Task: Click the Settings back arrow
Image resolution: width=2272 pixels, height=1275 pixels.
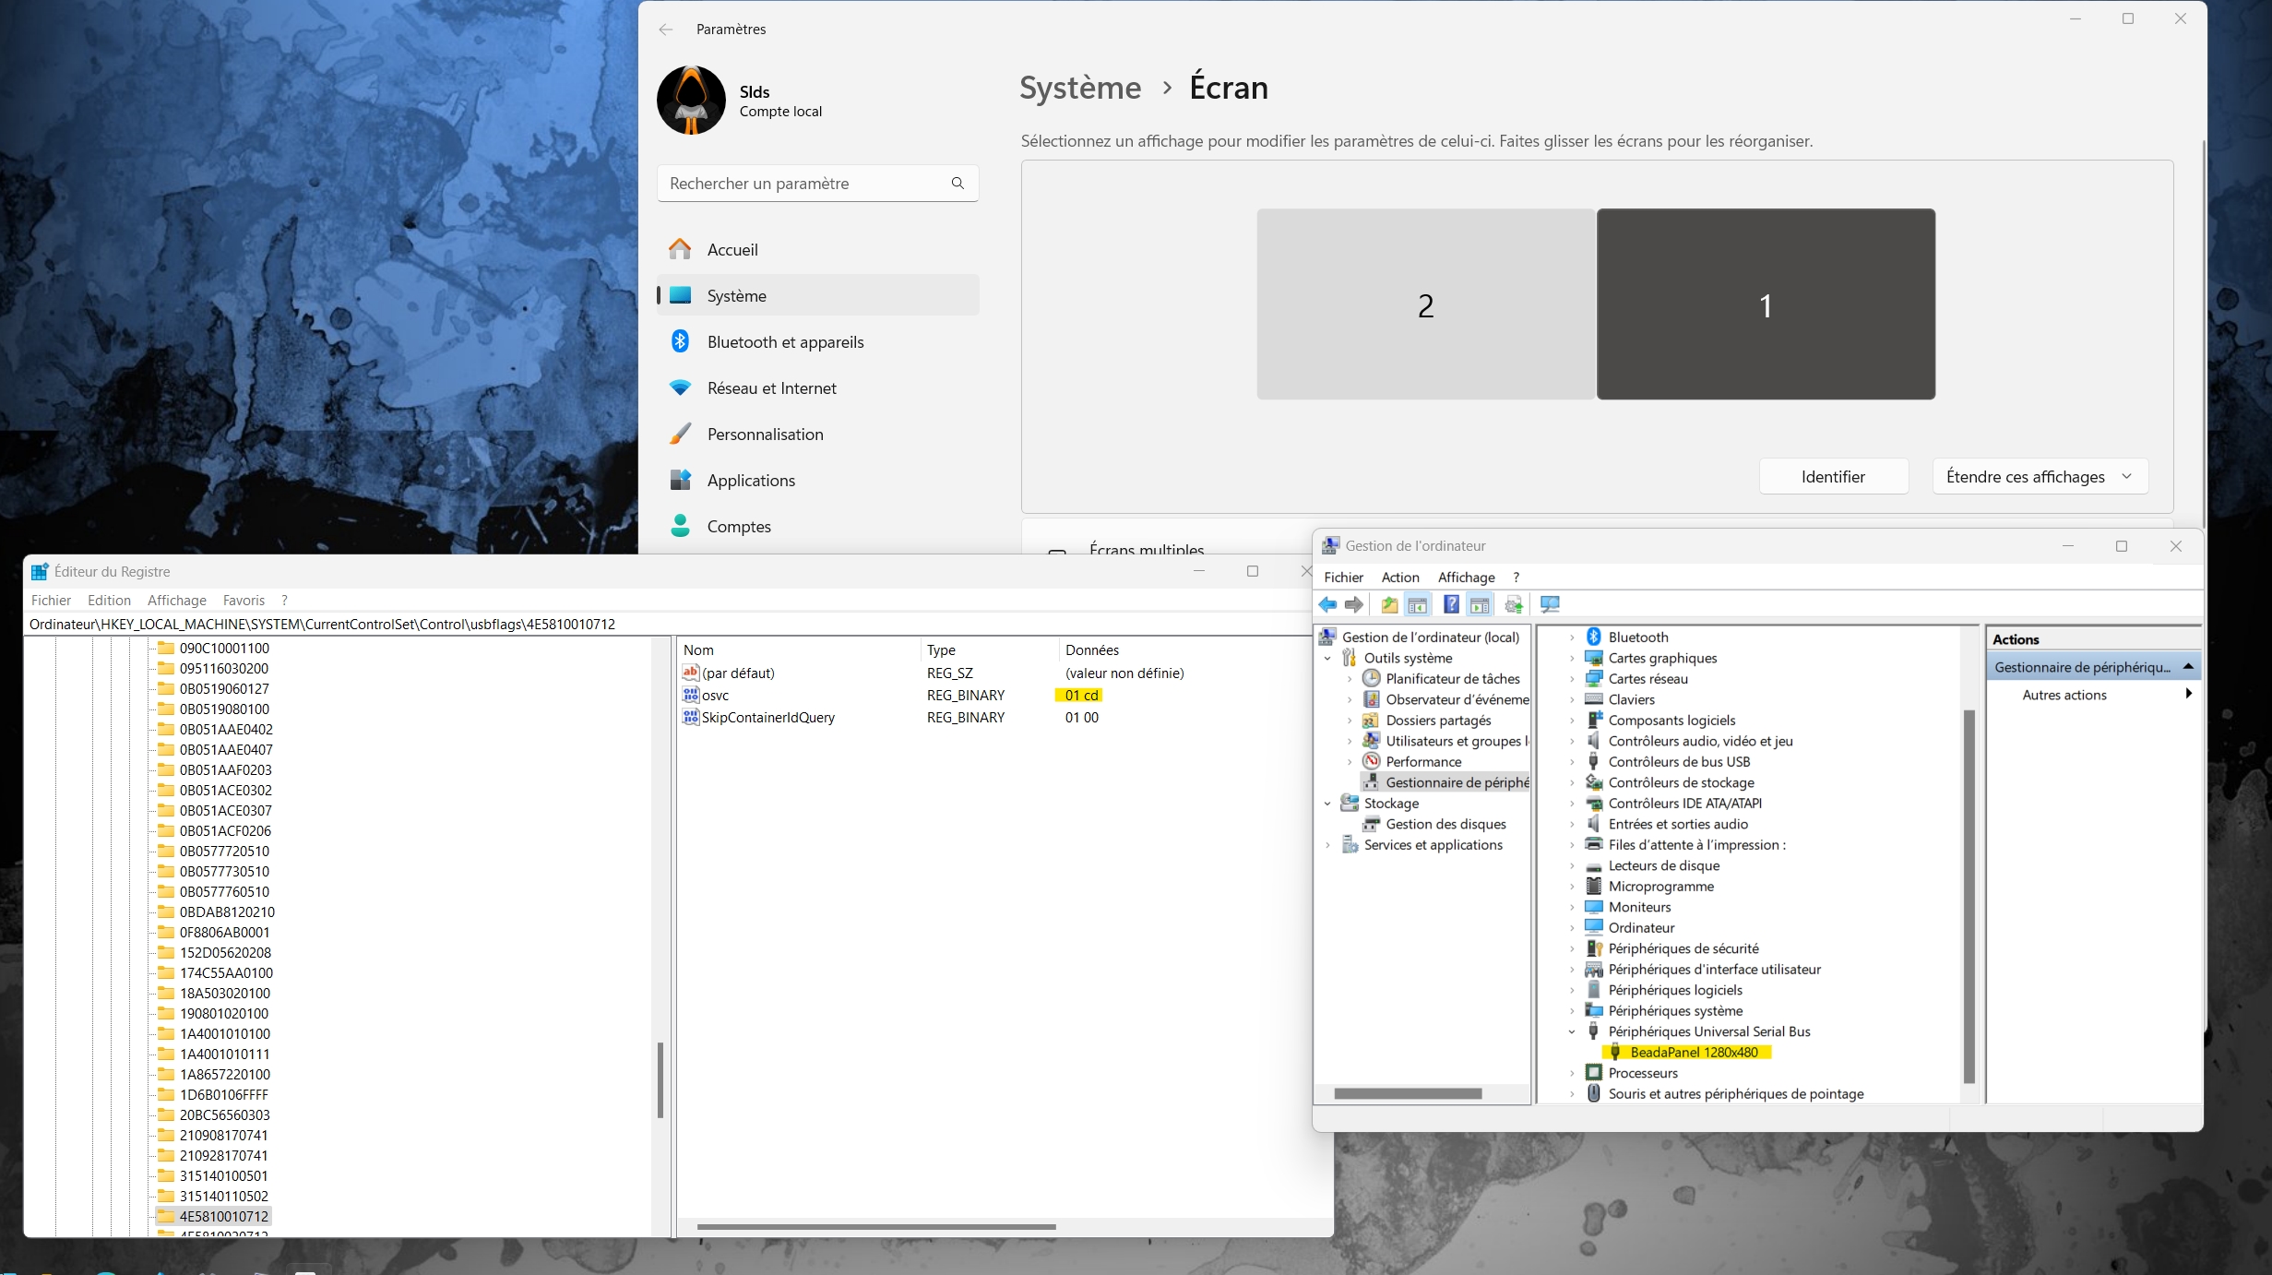Action: [666, 30]
